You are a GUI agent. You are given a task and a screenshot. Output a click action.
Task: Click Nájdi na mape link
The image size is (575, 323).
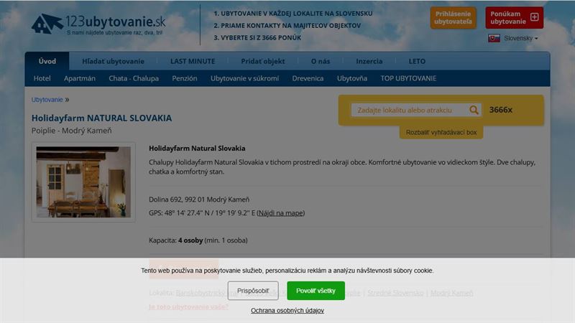tap(280, 212)
